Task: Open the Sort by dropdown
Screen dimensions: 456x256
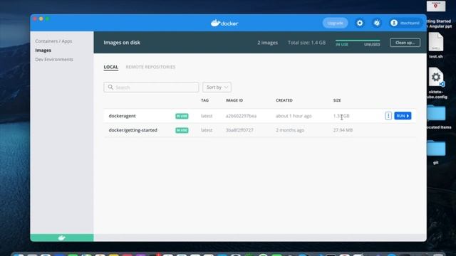Action: pyautogui.click(x=217, y=87)
